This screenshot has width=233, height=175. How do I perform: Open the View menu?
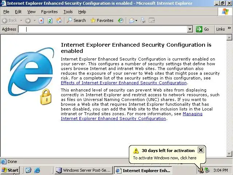31,12
